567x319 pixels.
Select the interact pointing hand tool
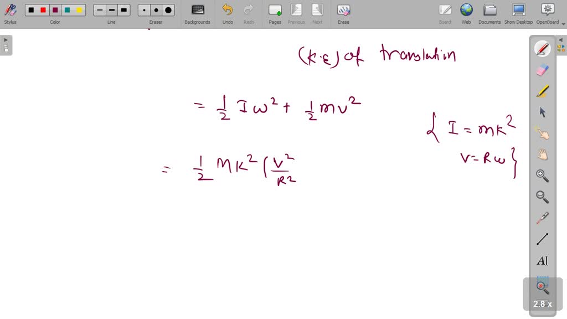click(542, 133)
